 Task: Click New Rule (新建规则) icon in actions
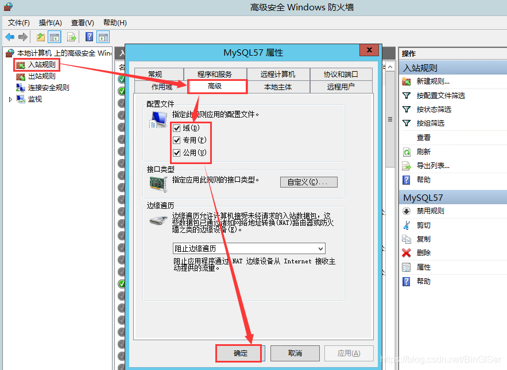click(x=407, y=81)
